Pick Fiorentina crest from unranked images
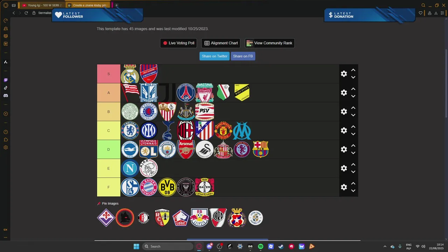 [106, 218]
